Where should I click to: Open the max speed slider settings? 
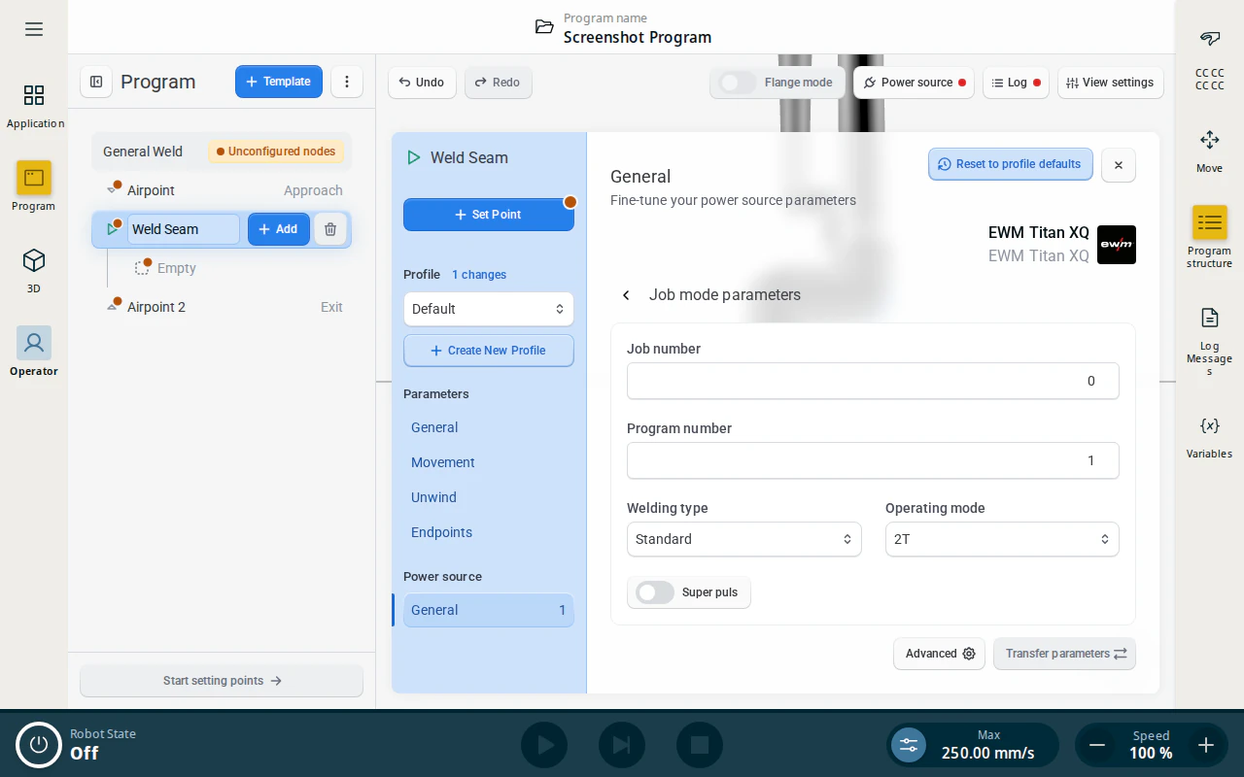909,745
